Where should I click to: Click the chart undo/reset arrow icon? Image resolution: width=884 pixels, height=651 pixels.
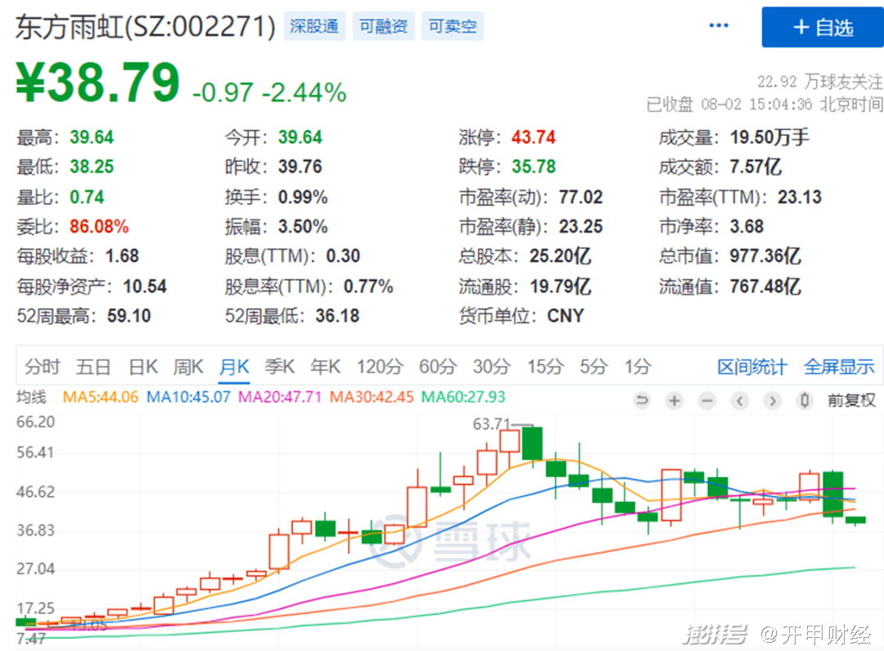tap(642, 400)
